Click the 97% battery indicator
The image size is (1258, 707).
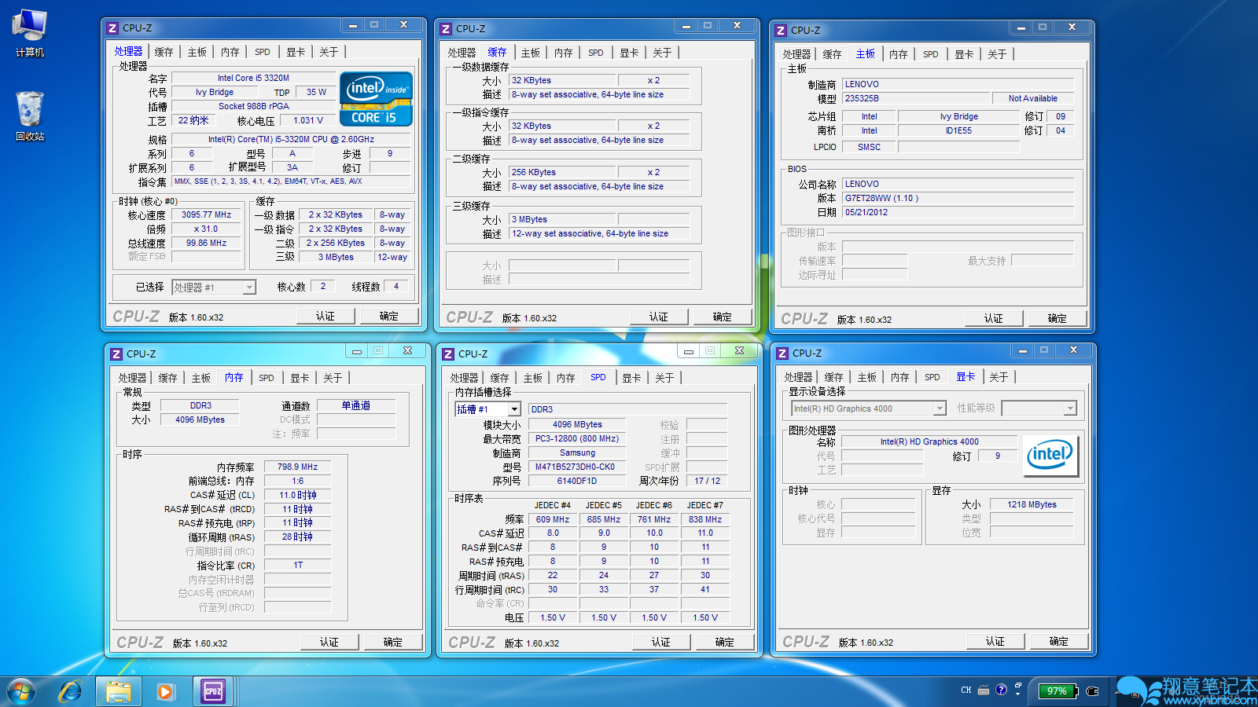tap(1058, 691)
